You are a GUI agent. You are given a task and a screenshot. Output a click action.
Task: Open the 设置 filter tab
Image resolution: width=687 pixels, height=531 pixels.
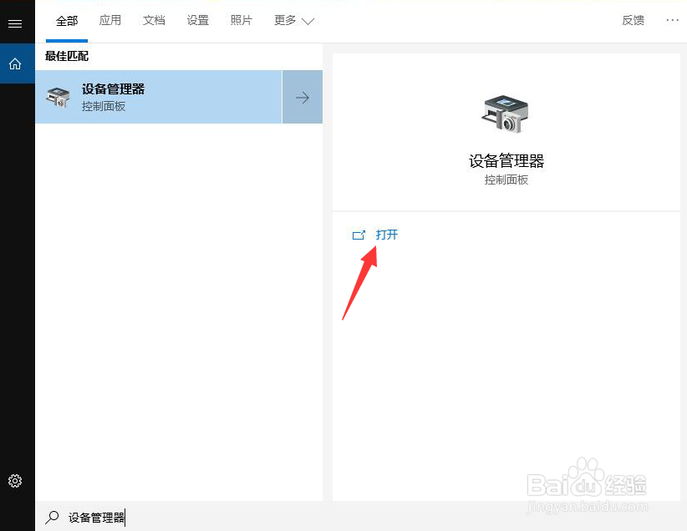pyautogui.click(x=198, y=21)
